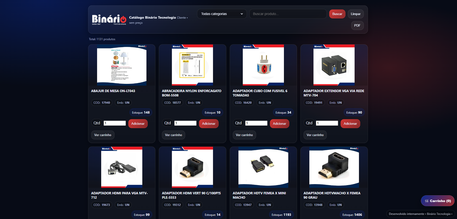Image resolution: width=457 pixels, height=219 pixels.
Task: Click Ver carrinho under ADAPTADOR CUBO
Action: pyautogui.click(x=244, y=135)
